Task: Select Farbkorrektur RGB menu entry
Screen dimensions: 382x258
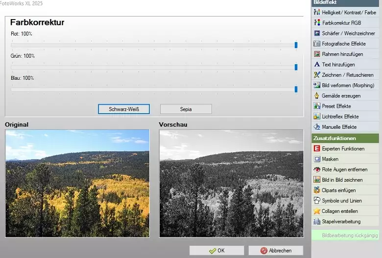Action: pos(345,23)
